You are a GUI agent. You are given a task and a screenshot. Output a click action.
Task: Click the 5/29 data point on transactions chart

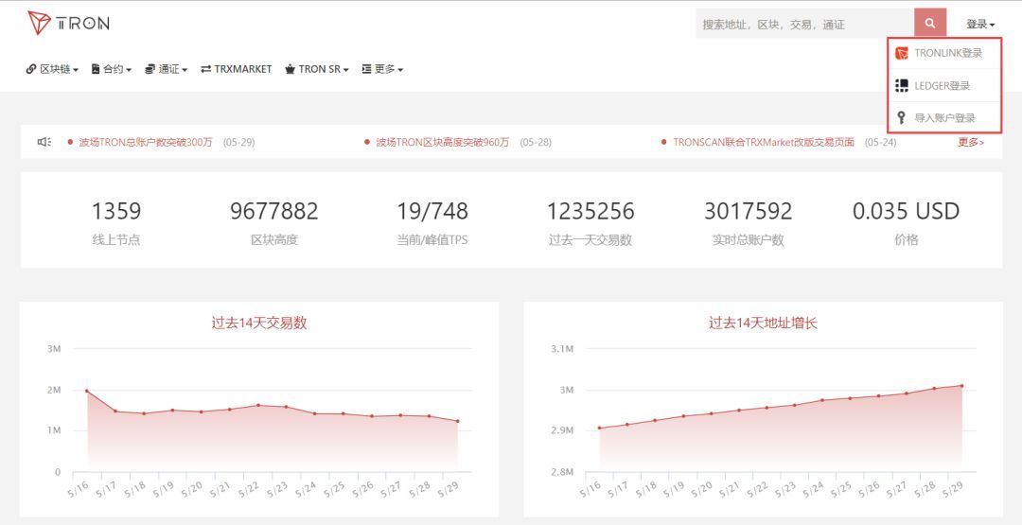click(458, 421)
